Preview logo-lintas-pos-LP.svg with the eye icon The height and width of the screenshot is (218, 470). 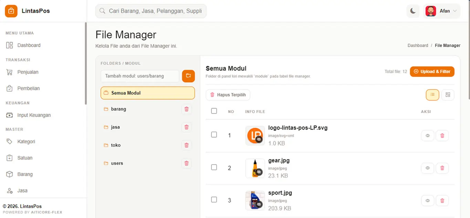427,136
